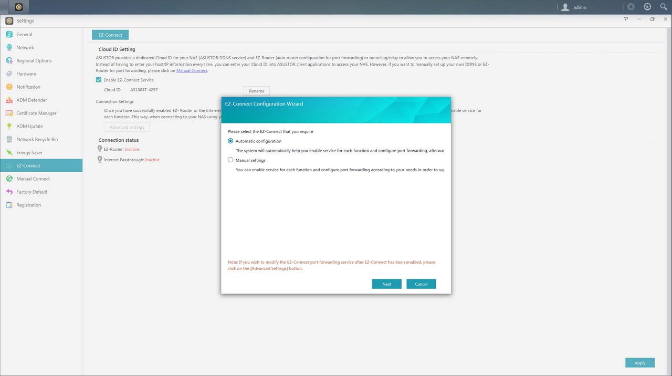
Task: Open the activity monitor gauge icon
Action: pyautogui.click(x=647, y=7)
